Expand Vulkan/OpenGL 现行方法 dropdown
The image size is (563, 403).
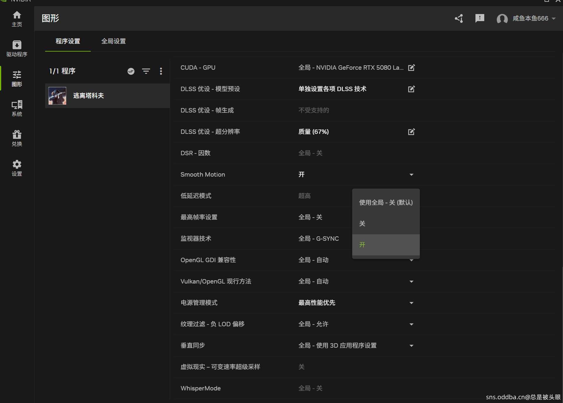click(x=411, y=281)
